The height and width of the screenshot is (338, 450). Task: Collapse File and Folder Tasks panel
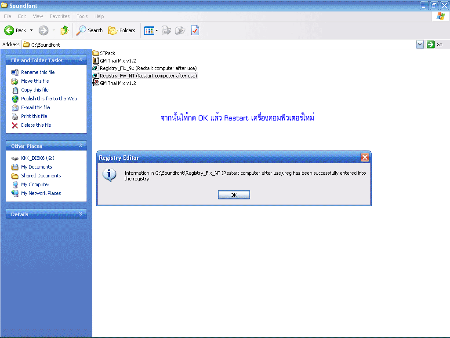81,60
